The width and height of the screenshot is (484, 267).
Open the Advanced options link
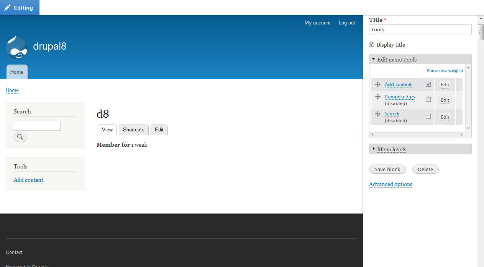click(390, 184)
